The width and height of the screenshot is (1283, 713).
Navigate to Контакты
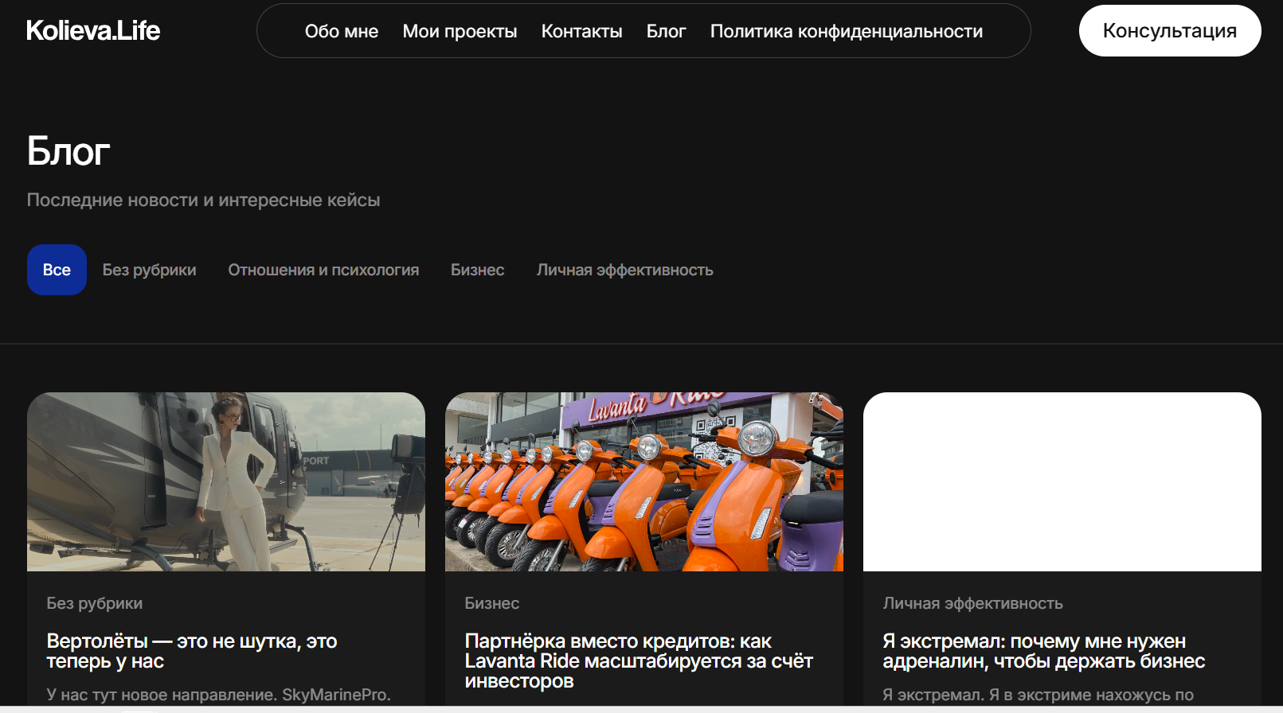pos(582,31)
